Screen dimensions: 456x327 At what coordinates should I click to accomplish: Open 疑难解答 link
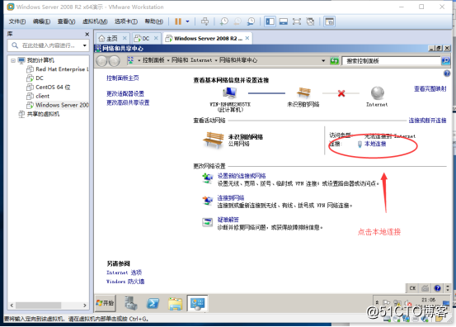tap(228, 220)
